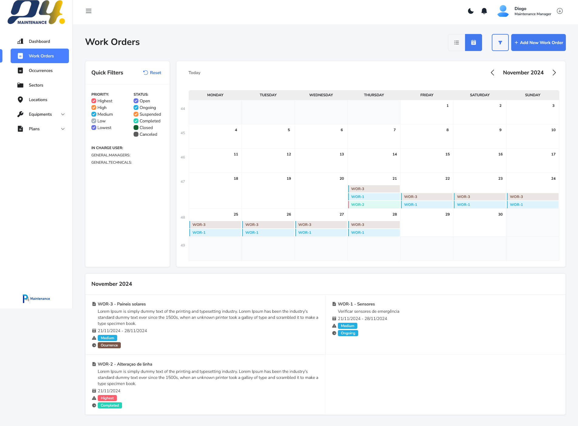This screenshot has width=578, height=426.
Task: Select Work Orders in the sidebar
Action: click(39, 56)
